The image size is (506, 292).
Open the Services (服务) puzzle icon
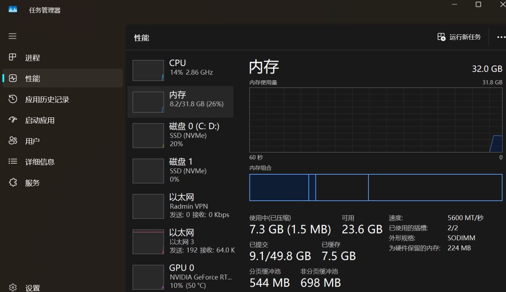click(13, 183)
